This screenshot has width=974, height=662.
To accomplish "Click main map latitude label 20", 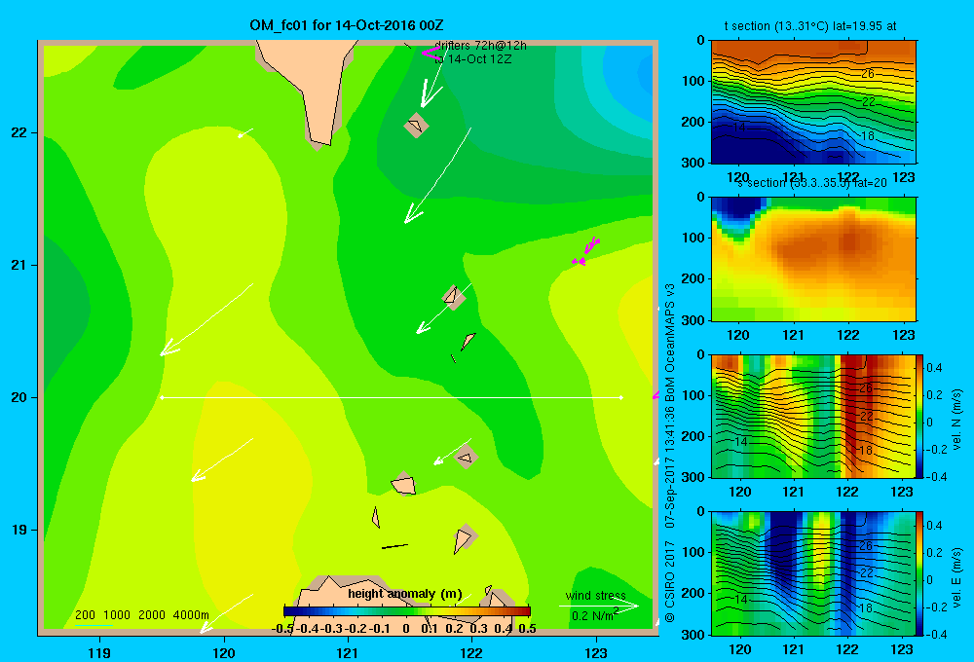I will pos(19,397).
